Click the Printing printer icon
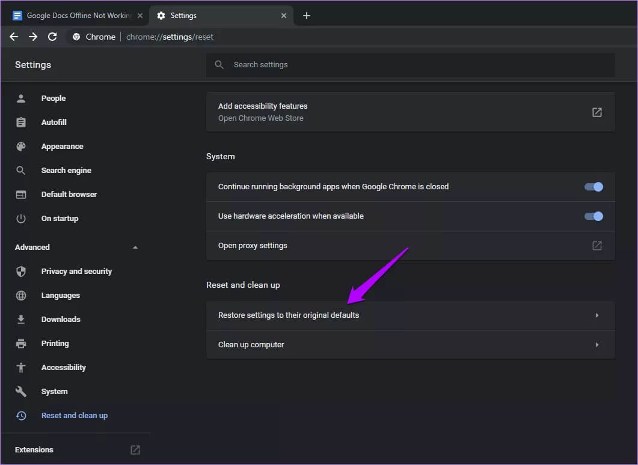This screenshot has width=638, height=465. 21,344
